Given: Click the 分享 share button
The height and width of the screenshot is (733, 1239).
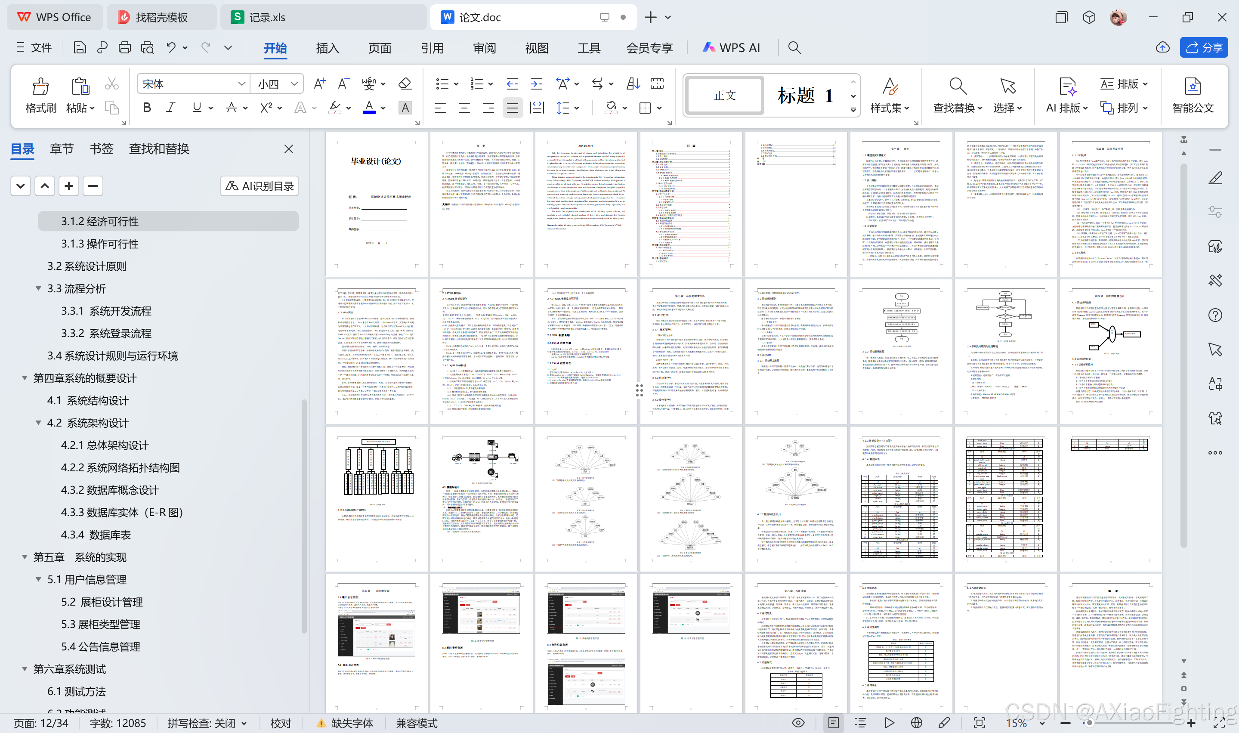Looking at the screenshot, I should tap(1203, 47).
